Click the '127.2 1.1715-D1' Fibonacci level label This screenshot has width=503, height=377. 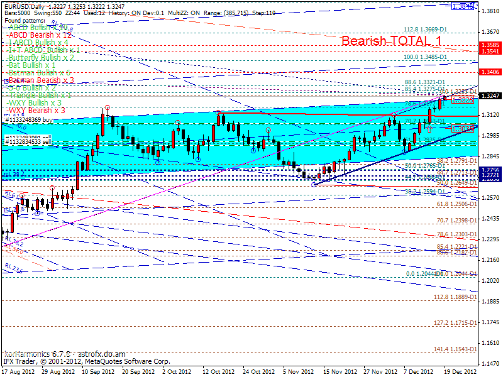[x=455, y=322]
